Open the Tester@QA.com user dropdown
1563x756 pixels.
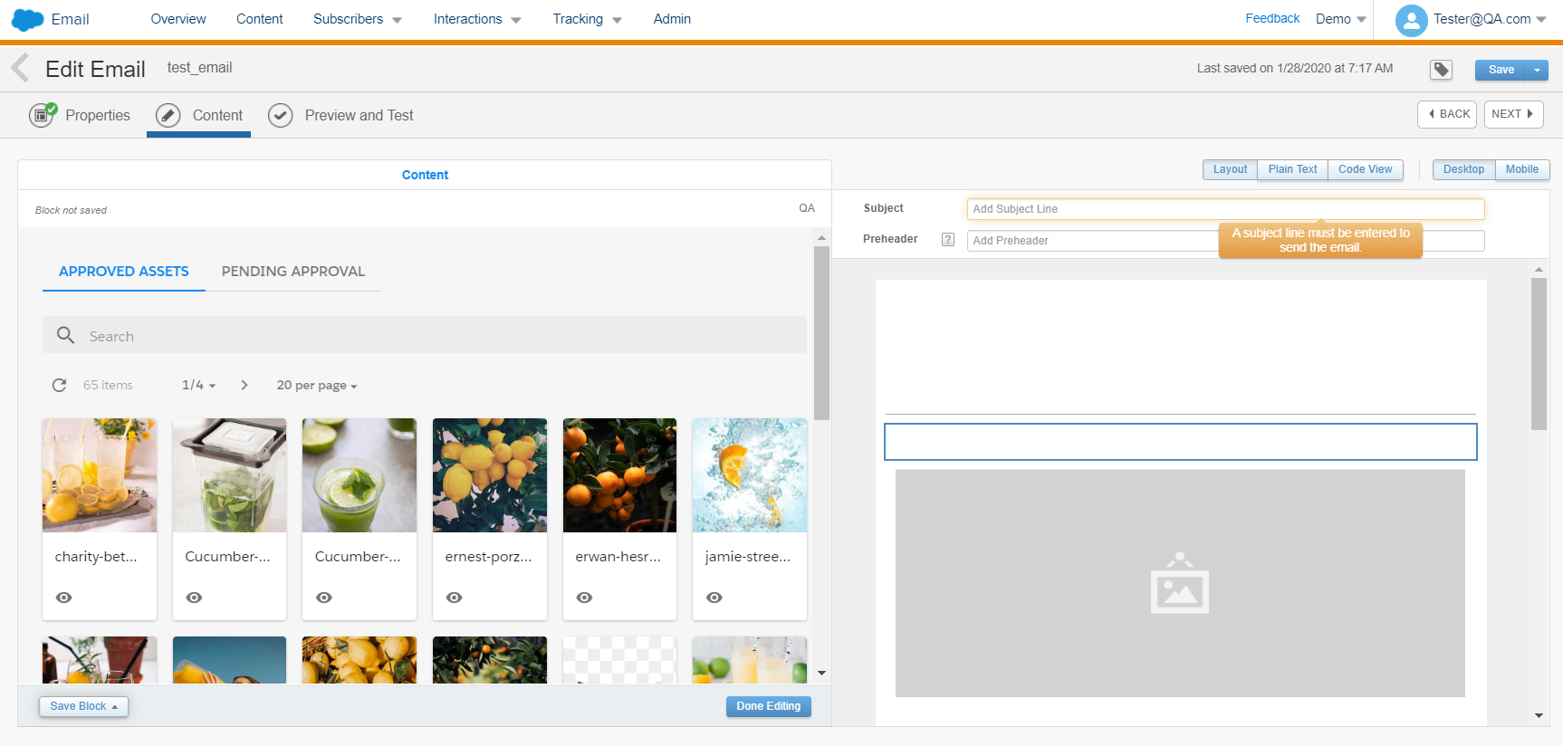(1490, 19)
